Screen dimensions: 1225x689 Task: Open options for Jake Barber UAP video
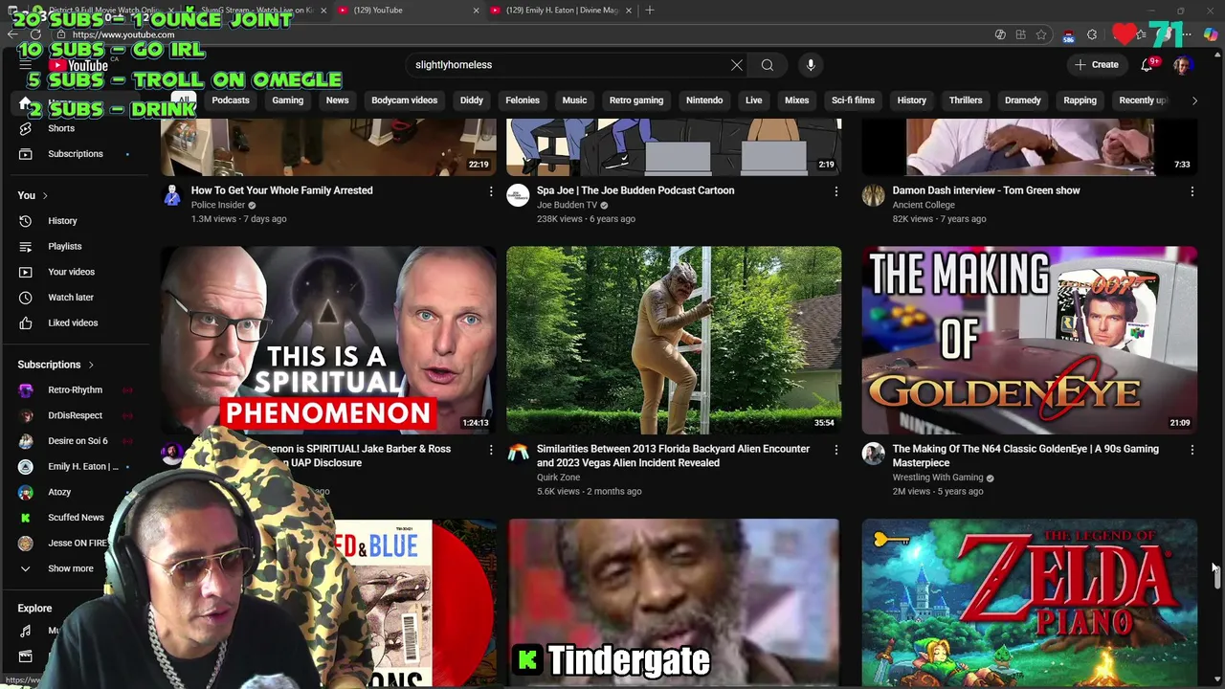[x=491, y=450]
